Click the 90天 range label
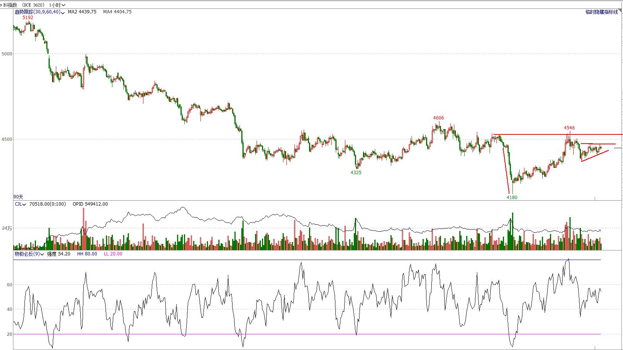The height and width of the screenshot is (350, 623). tap(18, 197)
